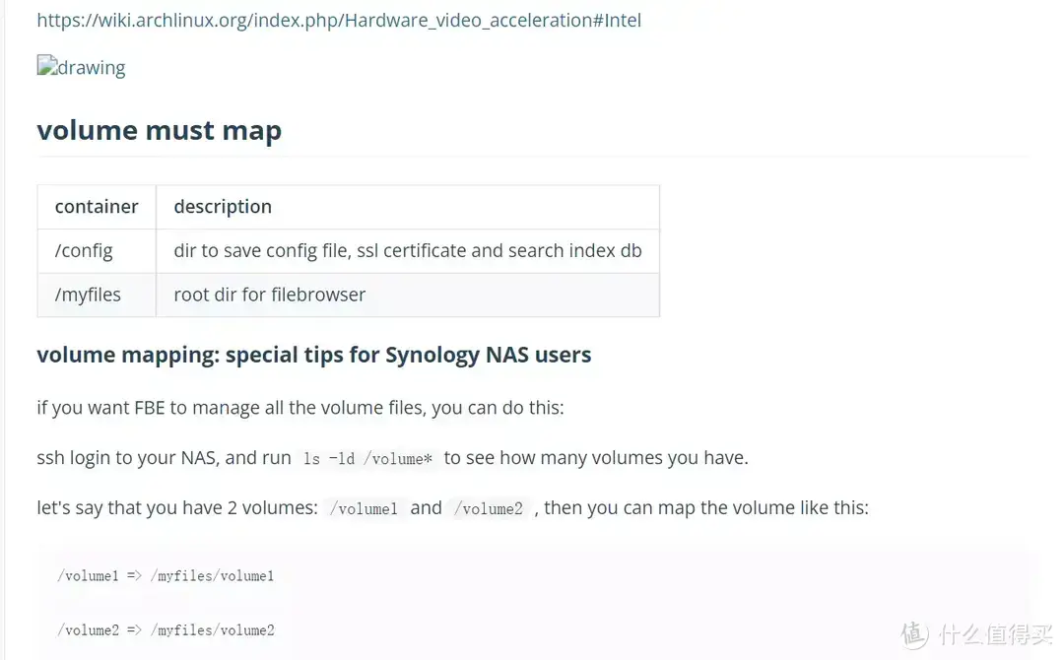
Task: Select the /myfiles table cell
Action: click(88, 295)
